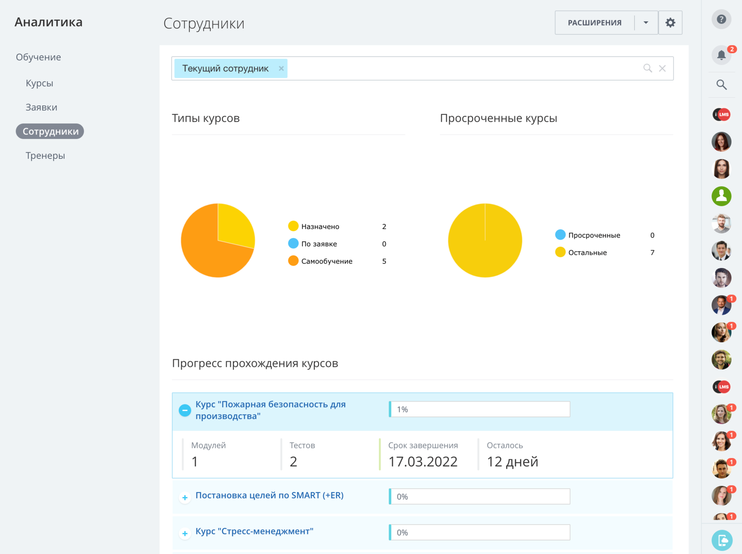Viewport: 742px width, 554px height.
Task: Click the magnifier inside the filter field
Action: (647, 68)
